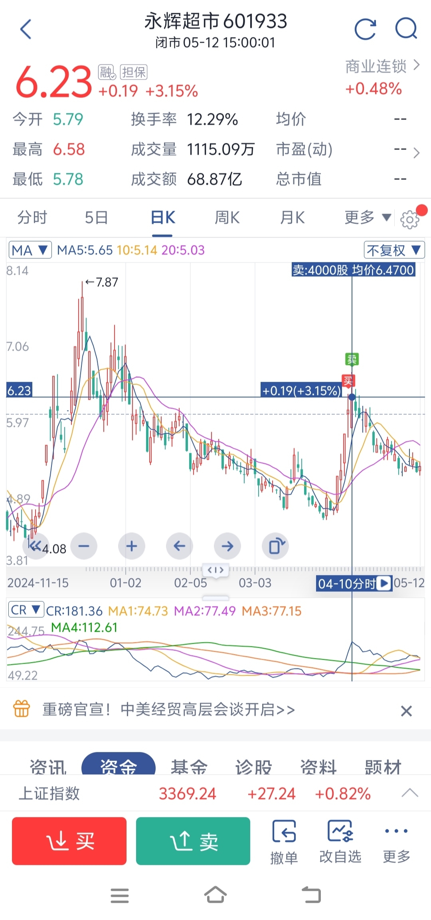
Task: Move chart cursor right one bar
Action: [x=227, y=546]
